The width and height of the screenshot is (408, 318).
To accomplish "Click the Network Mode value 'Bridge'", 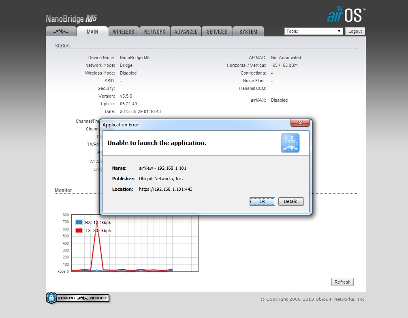I will 126,65.
